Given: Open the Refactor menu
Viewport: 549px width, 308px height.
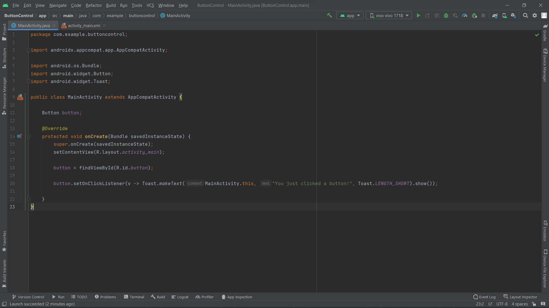Looking at the screenshot, I should (94, 5).
